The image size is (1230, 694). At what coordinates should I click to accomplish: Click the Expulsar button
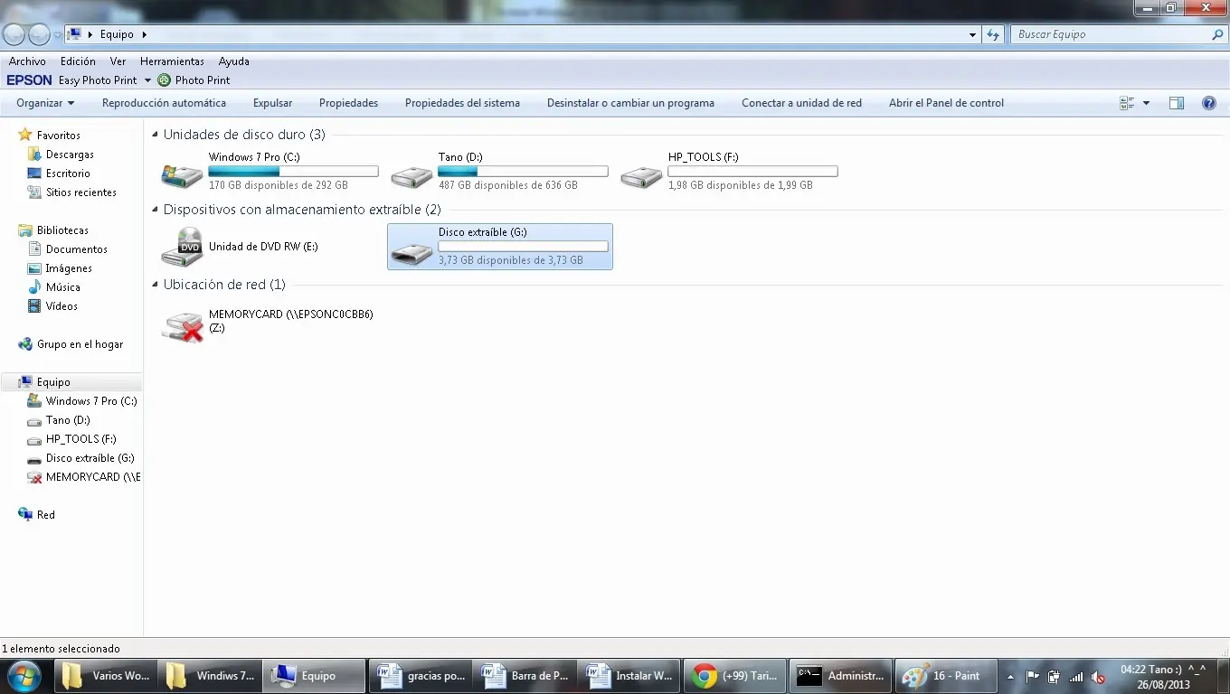coord(272,103)
